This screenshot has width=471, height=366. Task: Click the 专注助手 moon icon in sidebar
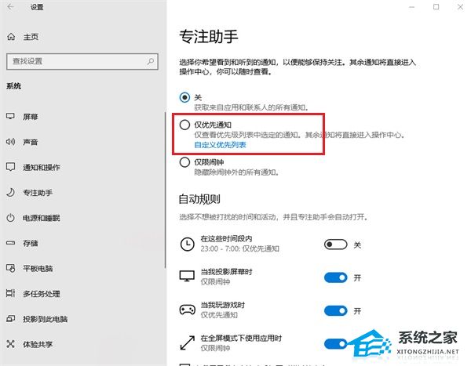click(x=10, y=192)
